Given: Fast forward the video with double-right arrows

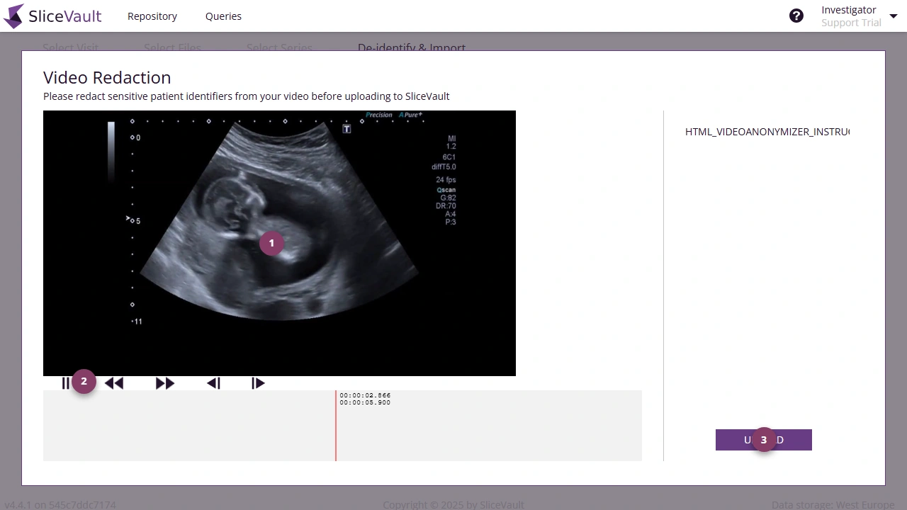Looking at the screenshot, I should click(x=165, y=383).
